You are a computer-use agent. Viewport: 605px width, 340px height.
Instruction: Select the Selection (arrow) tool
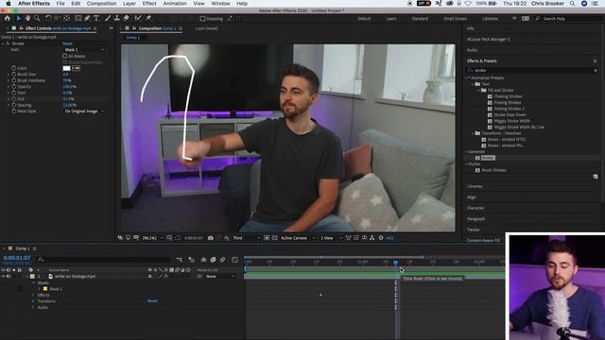pyautogui.click(x=19, y=18)
